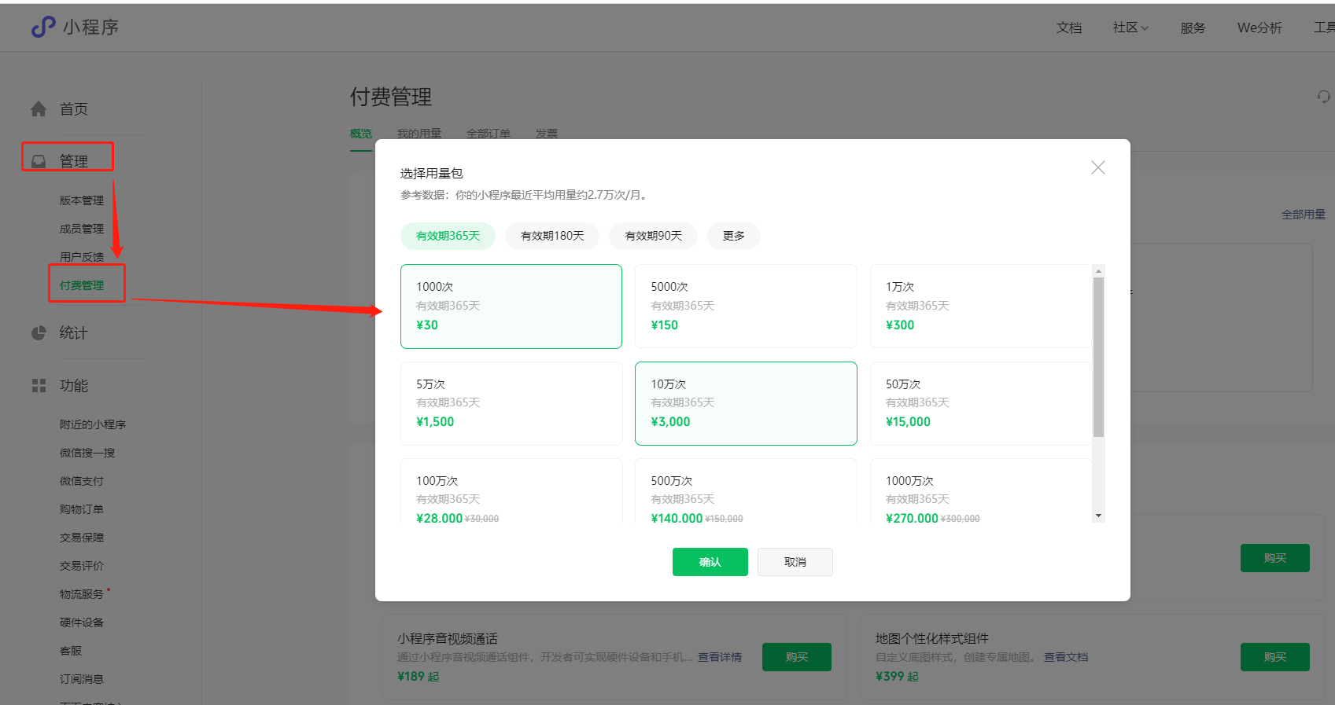
Task: Choose the 50万次 ¥15,000 package
Action: click(979, 403)
